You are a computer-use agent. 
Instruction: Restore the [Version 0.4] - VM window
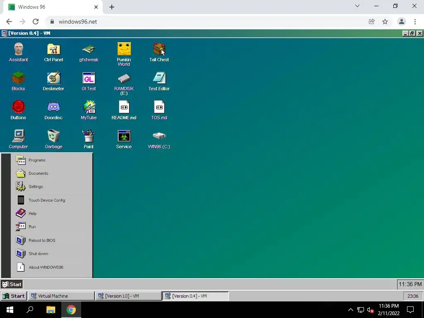pos(412,34)
